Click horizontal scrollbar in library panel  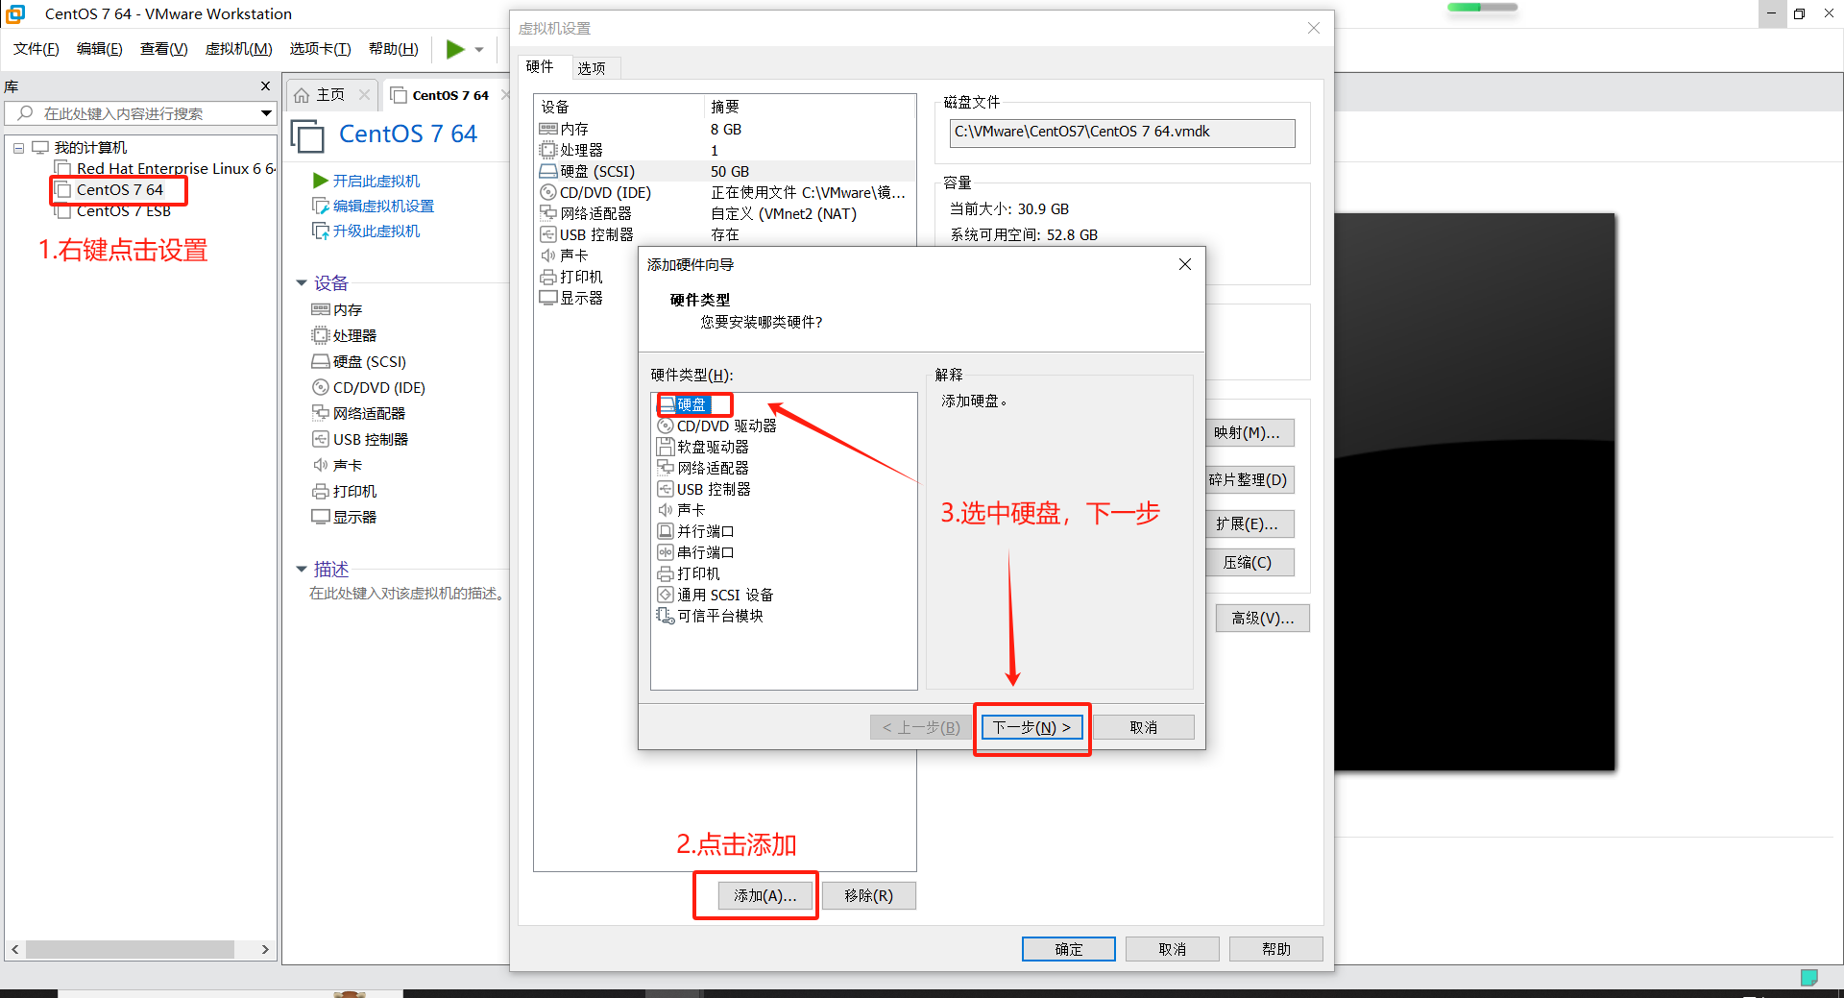[130, 949]
